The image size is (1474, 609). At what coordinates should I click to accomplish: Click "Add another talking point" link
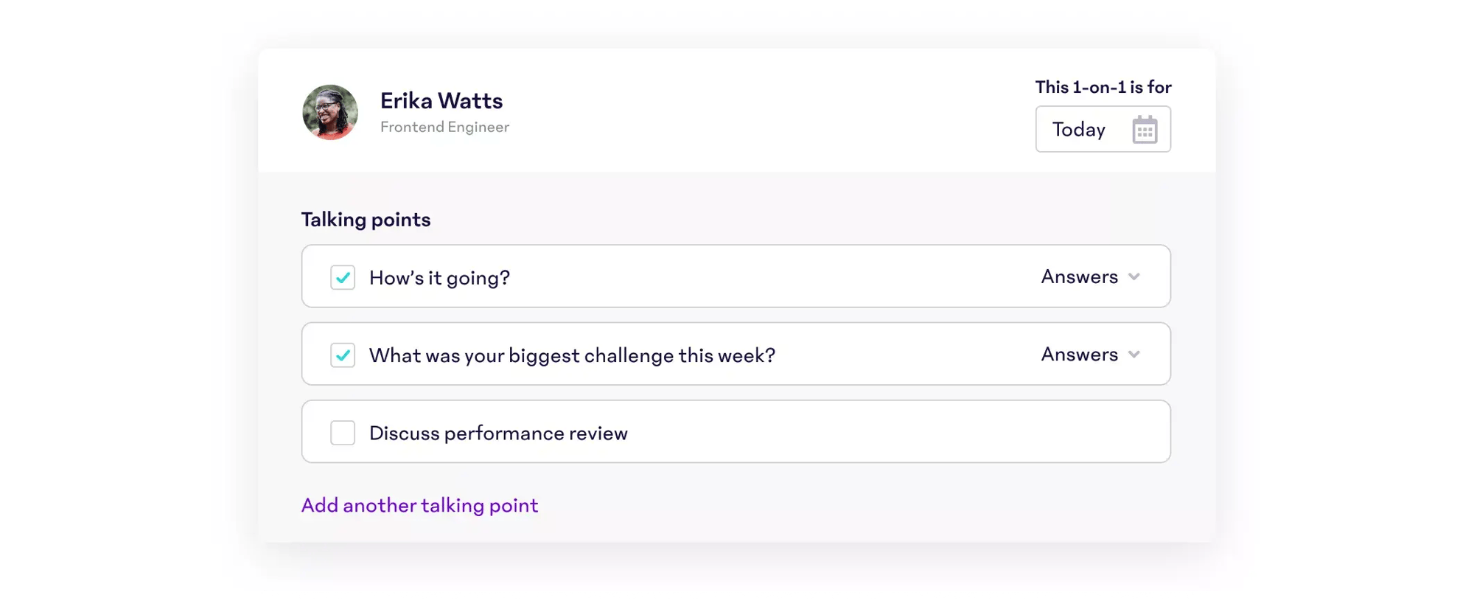(419, 506)
